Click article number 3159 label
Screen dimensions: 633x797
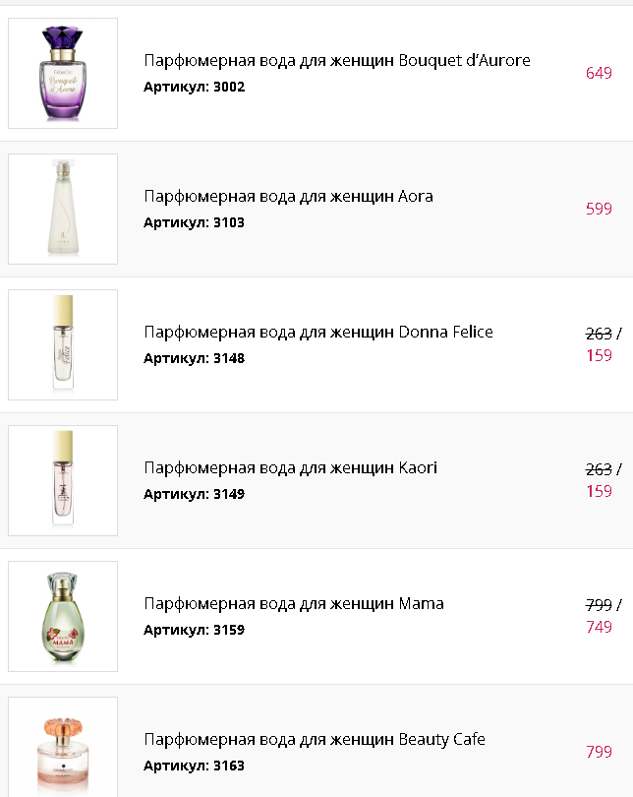194,630
